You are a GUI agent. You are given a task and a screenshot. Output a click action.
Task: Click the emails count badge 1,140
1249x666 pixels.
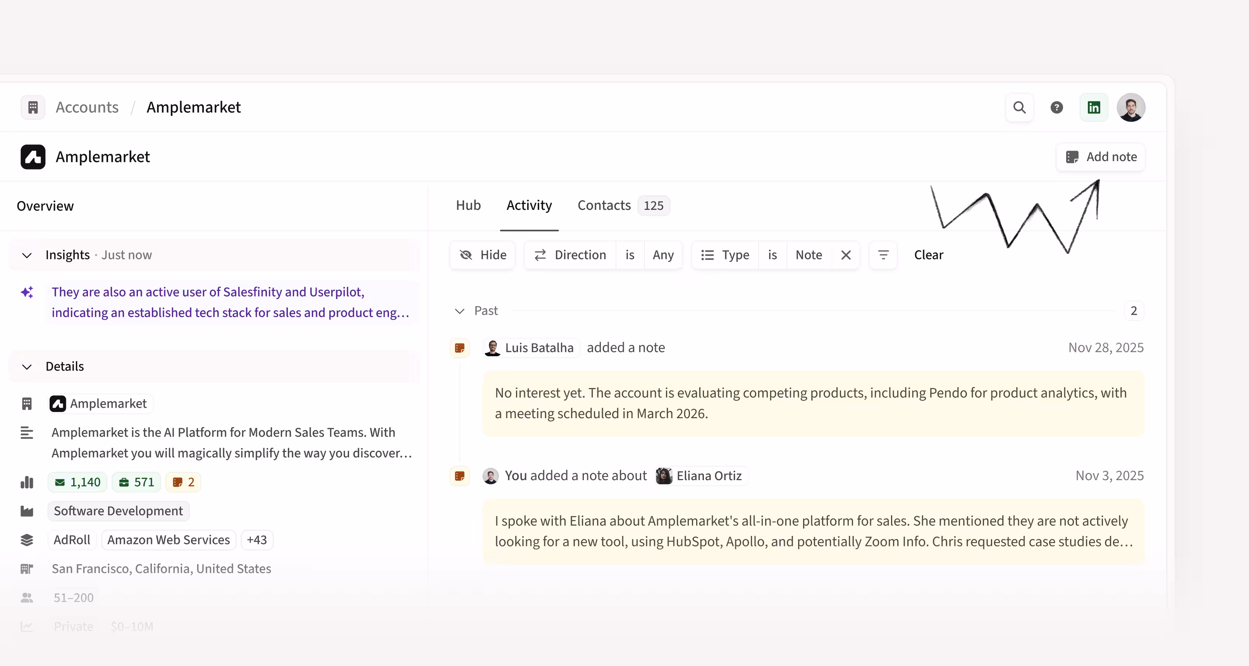coord(77,482)
